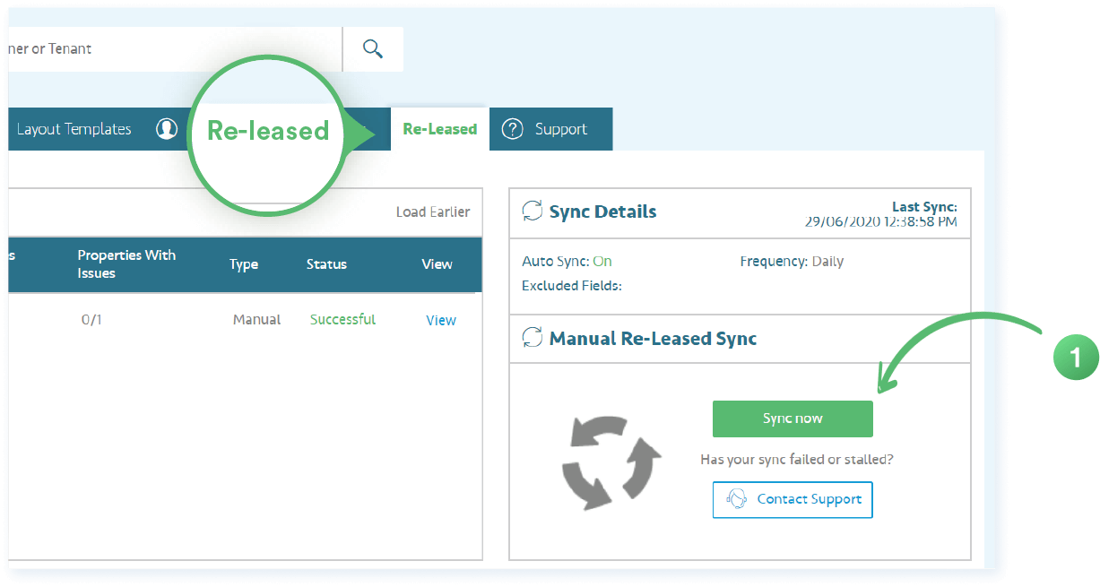The image size is (1100, 587).
Task: Click the sync icon beside Sync Details
Action: pyautogui.click(x=533, y=211)
